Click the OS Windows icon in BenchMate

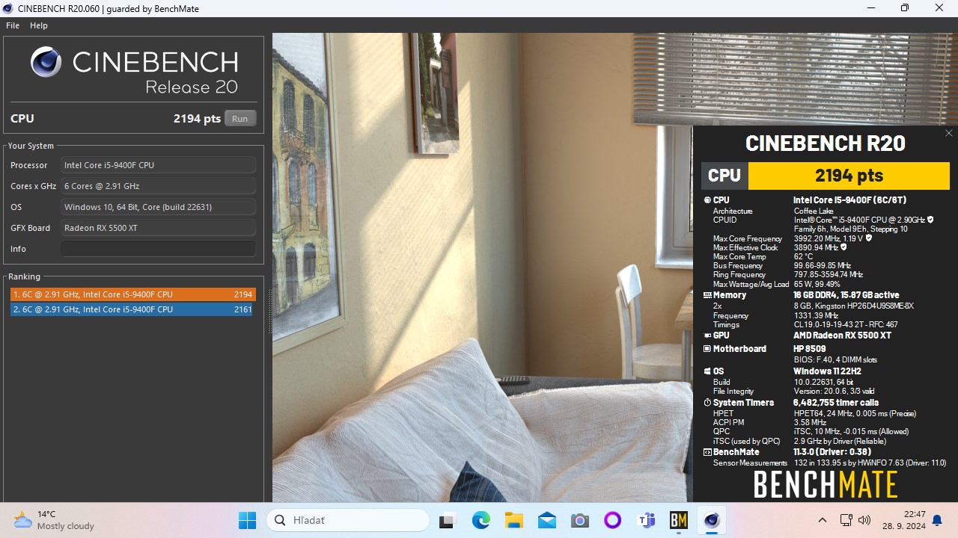[707, 371]
